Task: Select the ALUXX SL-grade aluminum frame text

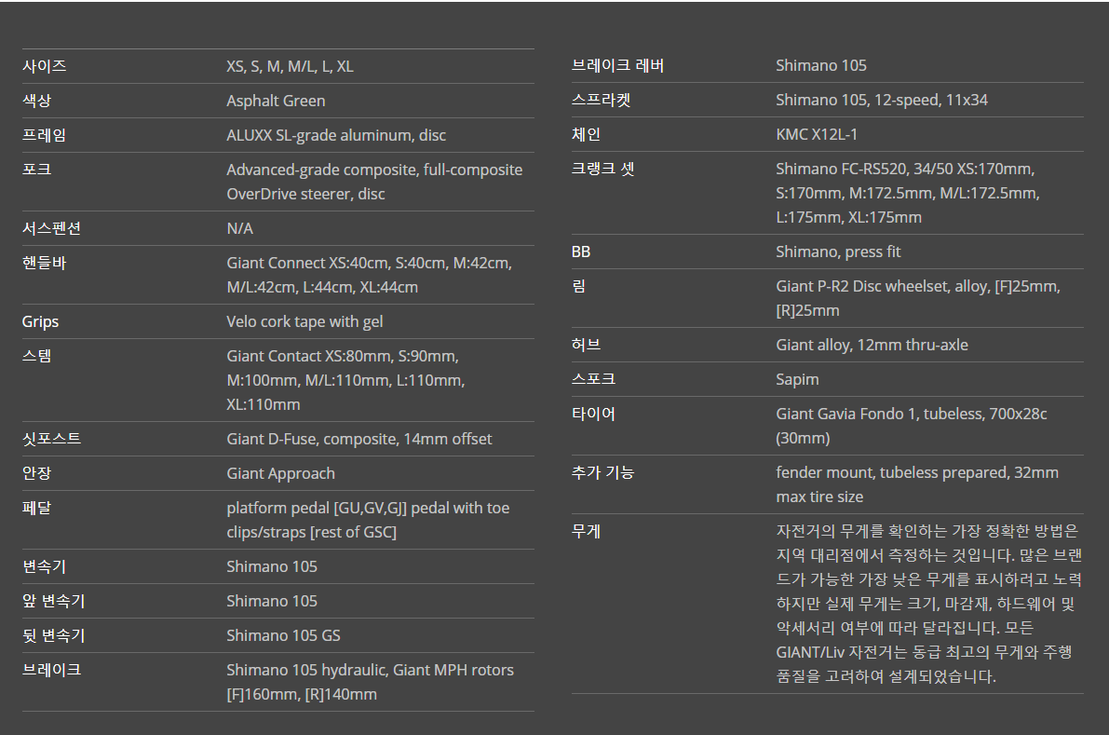Action: (336, 135)
